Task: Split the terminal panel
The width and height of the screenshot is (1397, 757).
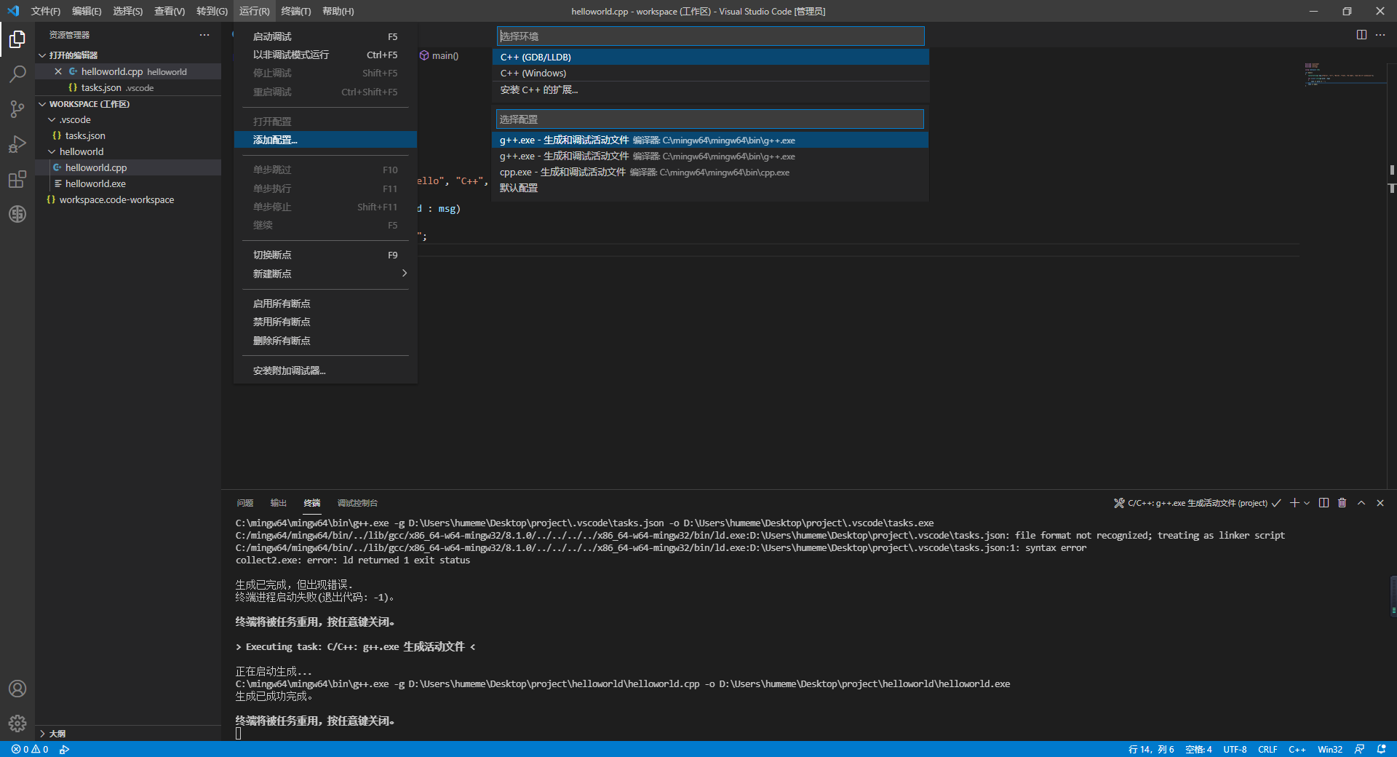Action: pos(1324,503)
